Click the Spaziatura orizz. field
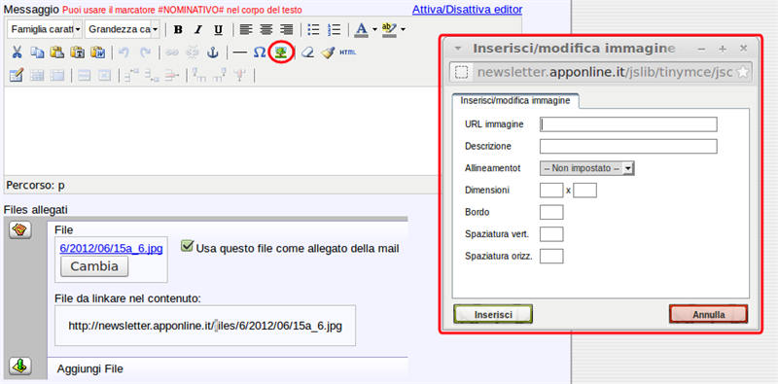Viewport: 778px width, 384px height. click(551, 256)
